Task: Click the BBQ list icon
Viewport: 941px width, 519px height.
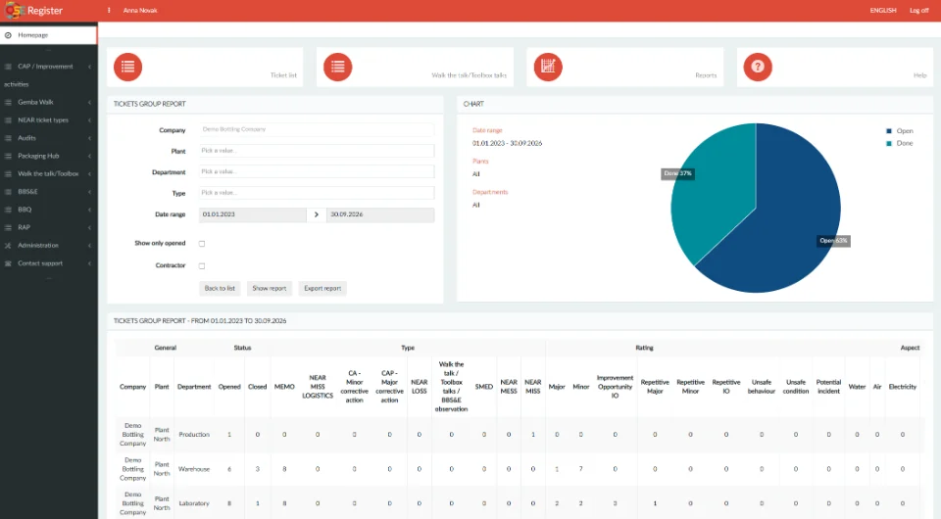Action: tap(8, 210)
